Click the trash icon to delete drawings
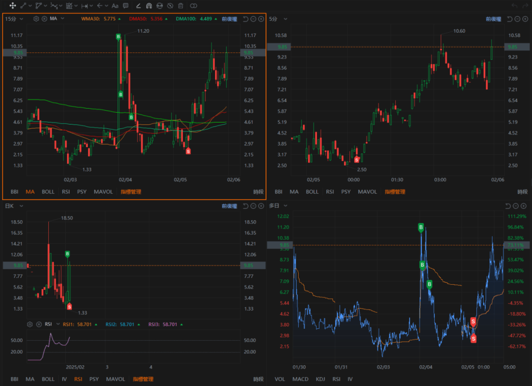532x386 pixels. coord(180,6)
